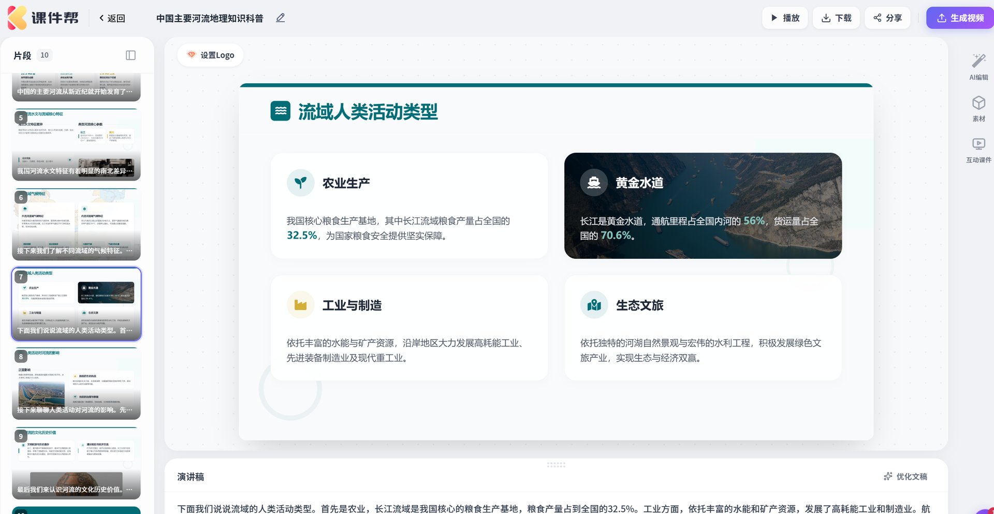Share the courseware via 分享
This screenshot has width=994, height=514.
coord(887,18)
